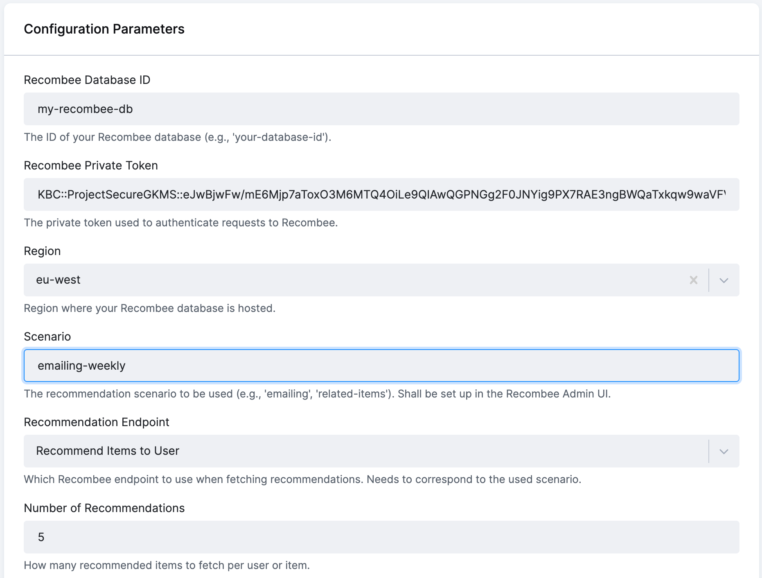Expand the Region dropdown arrow
Viewport: 762px width, 578px height.
tap(724, 280)
